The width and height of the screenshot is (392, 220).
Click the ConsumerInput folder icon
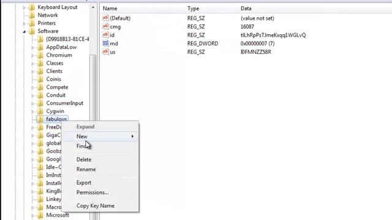pyautogui.click(x=40, y=103)
